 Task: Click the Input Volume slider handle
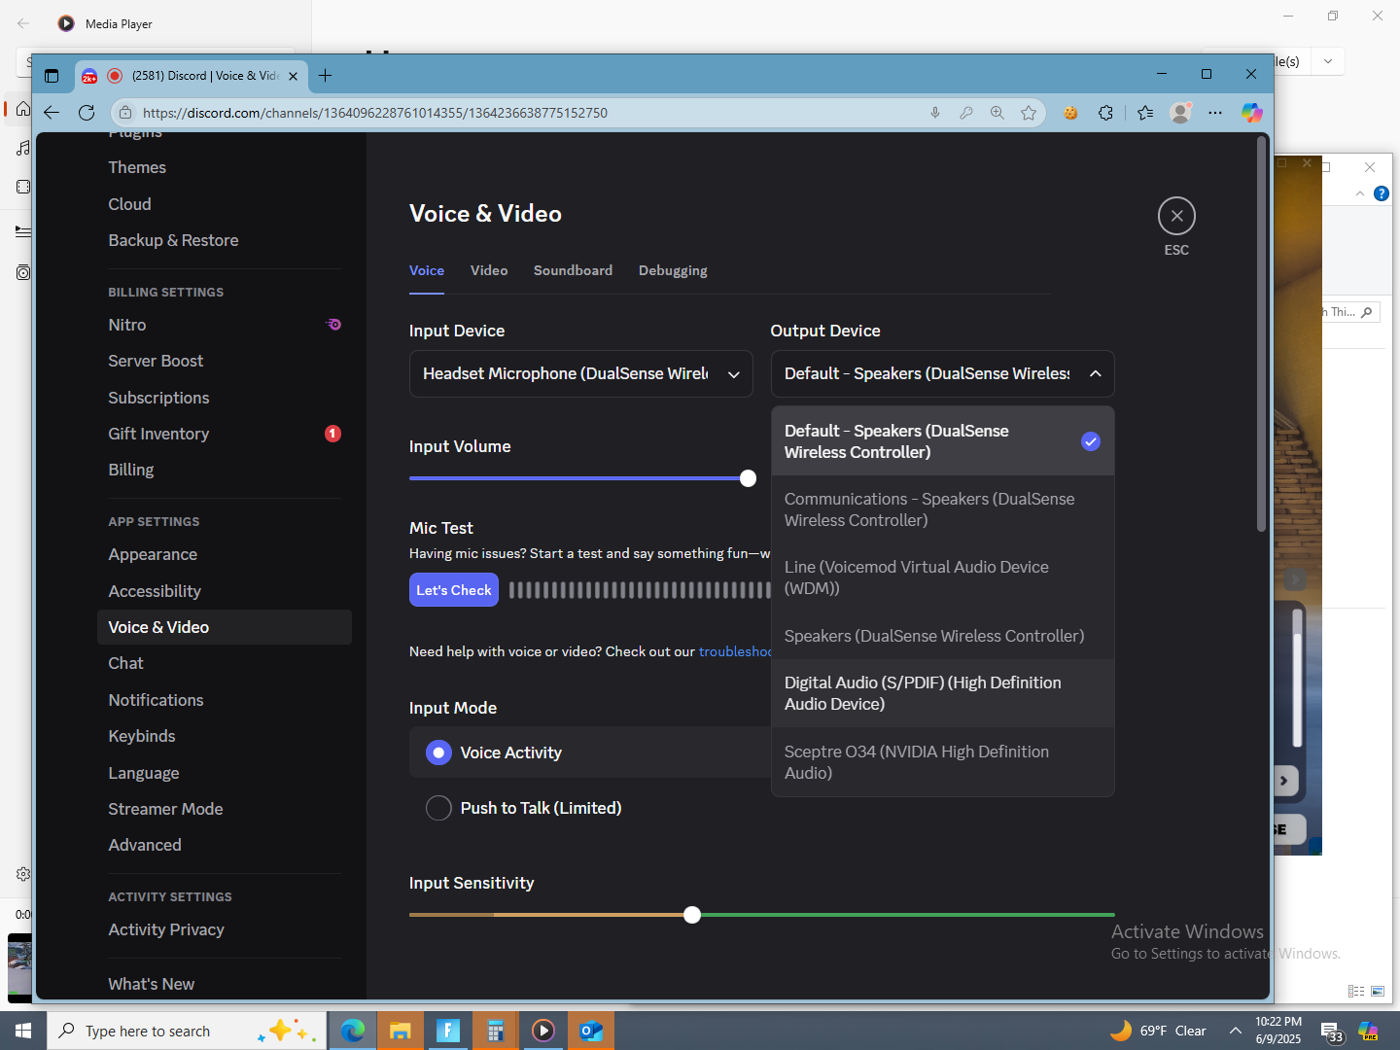(x=748, y=478)
